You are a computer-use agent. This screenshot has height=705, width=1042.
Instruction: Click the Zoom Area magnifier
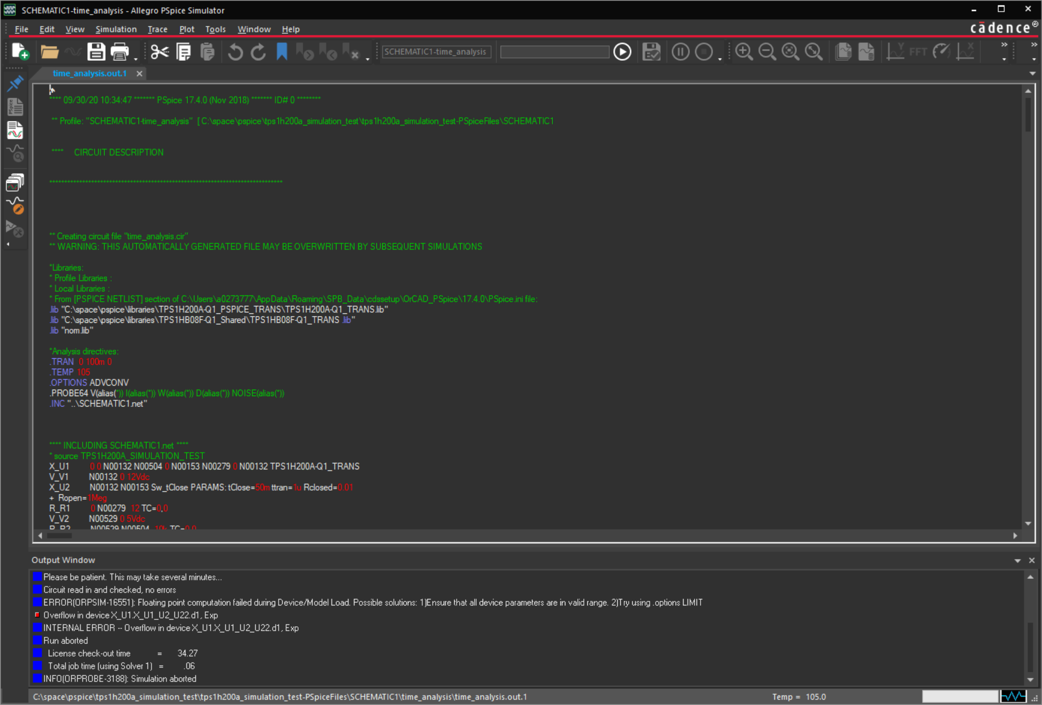[x=790, y=51]
